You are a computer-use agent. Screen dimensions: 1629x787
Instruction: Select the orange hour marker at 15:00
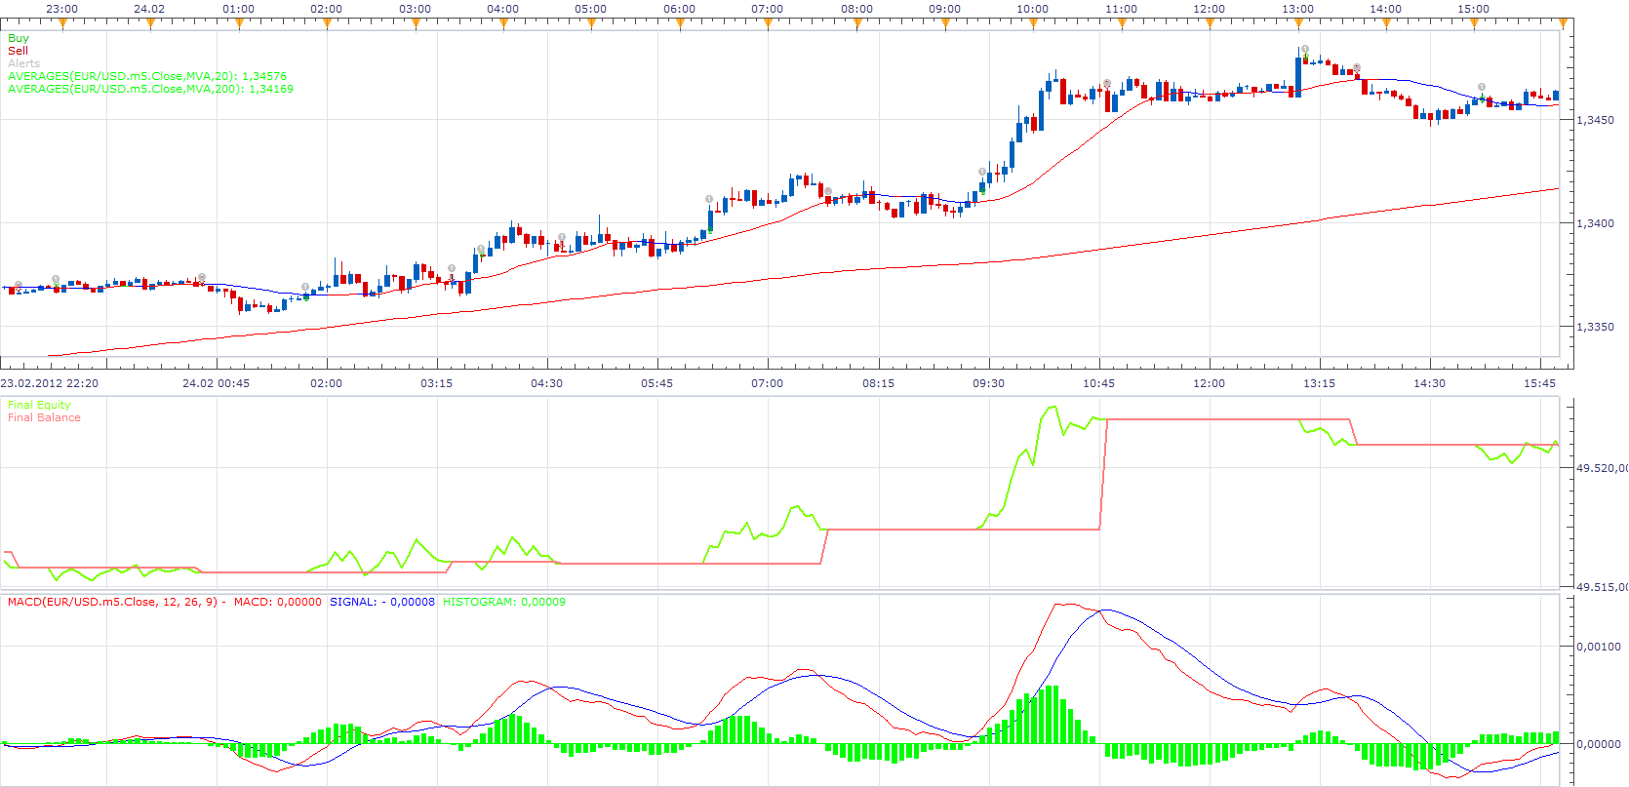[x=1474, y=25]
